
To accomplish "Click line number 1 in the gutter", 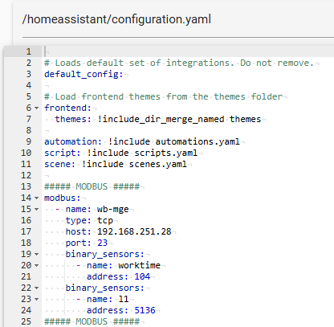I will click(28, 51).
